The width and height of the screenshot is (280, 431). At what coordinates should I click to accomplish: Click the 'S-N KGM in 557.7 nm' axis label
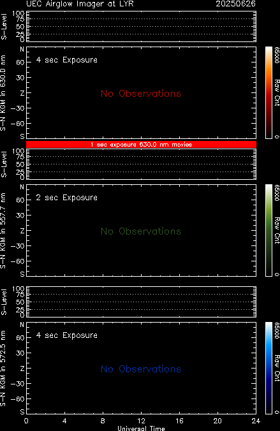[3, 230]
